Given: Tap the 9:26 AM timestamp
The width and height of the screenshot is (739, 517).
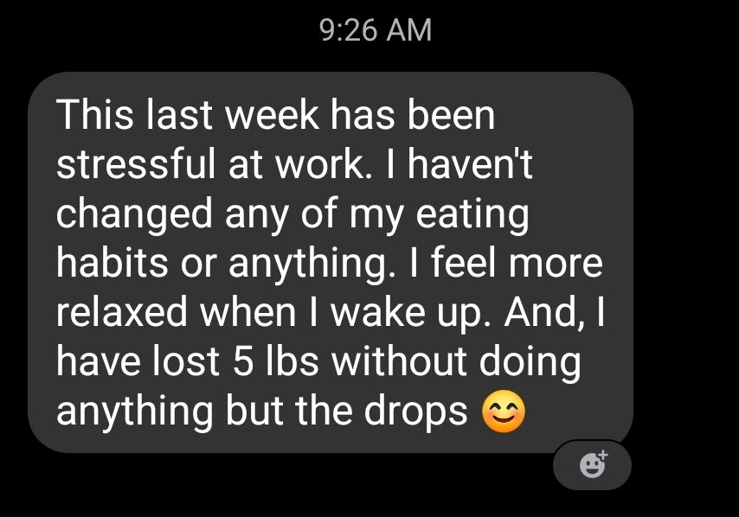Looking at the screenshot, I should pyautogui.click(x=375, y=31).
